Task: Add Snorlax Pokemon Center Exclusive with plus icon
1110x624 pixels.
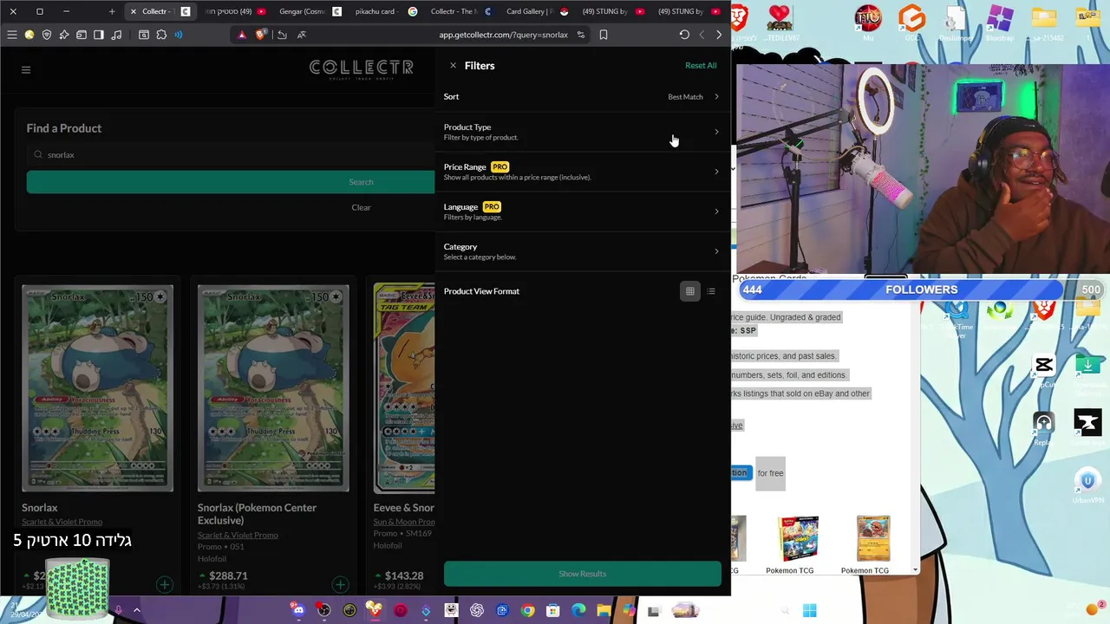Action: (340, 585)
